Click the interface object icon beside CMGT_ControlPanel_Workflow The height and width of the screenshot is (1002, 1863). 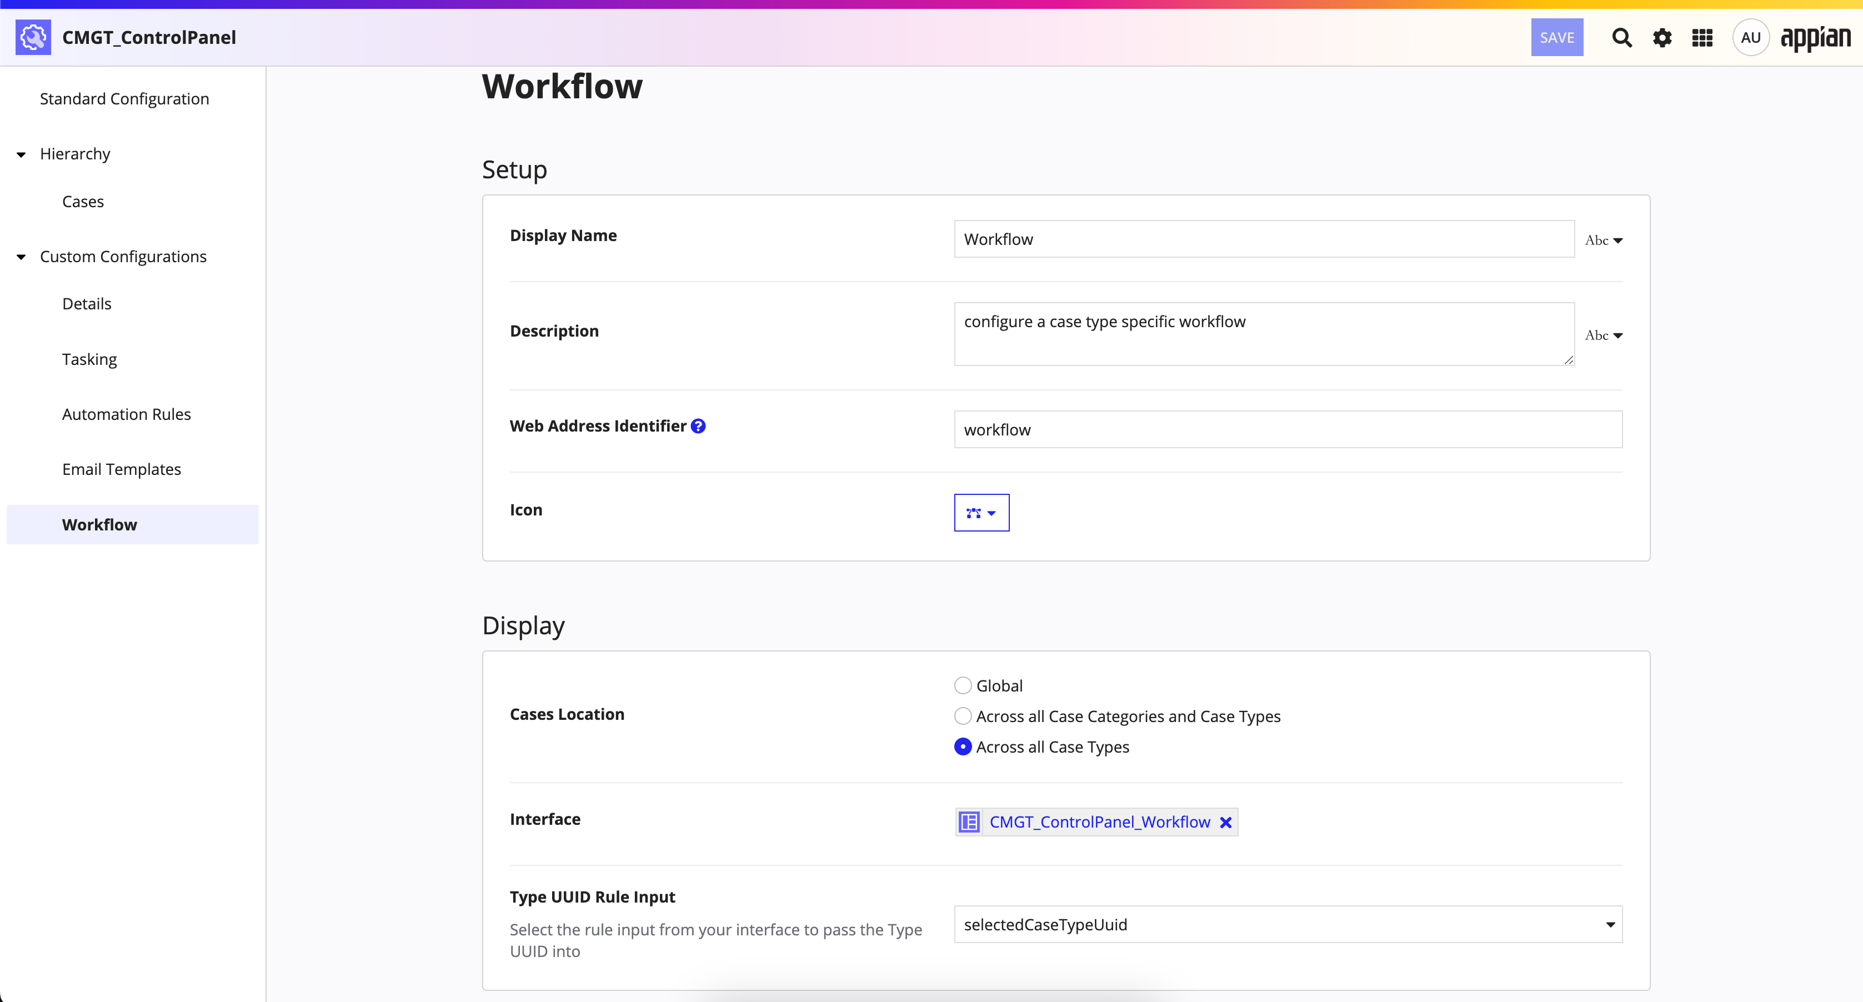(969, 822)
